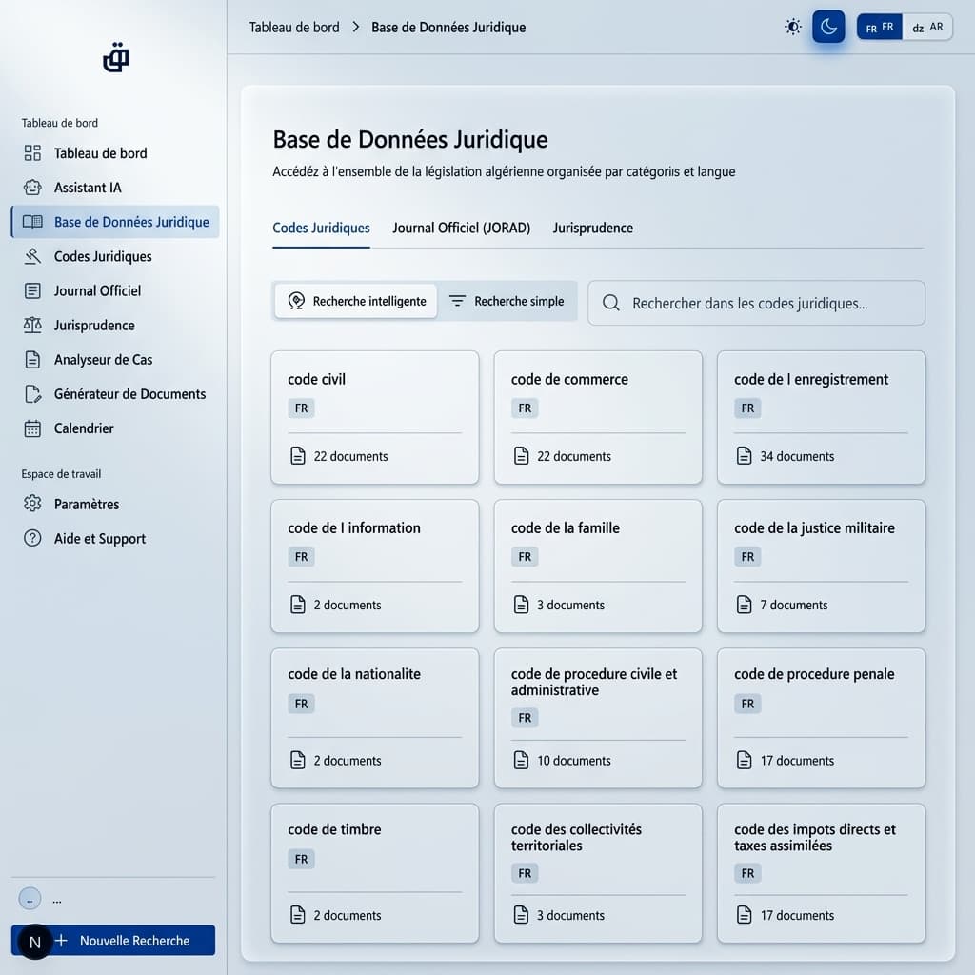The height and width of the screenshot is (975, 975).
Task: Open Assistant IA from sidebar
Action: 115,188
